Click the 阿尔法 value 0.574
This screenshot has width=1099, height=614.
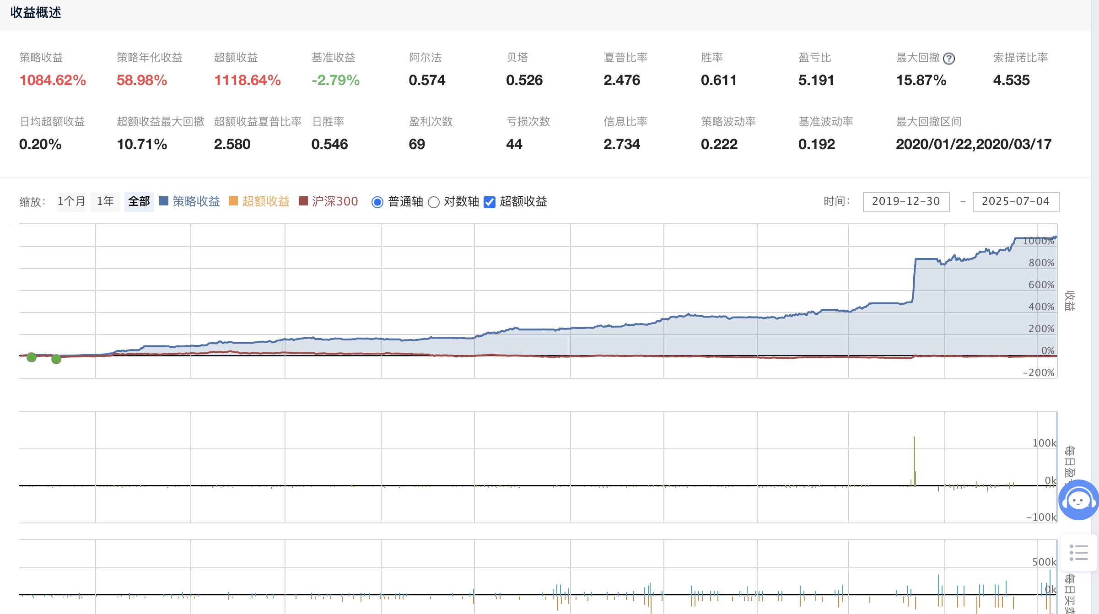427,81
